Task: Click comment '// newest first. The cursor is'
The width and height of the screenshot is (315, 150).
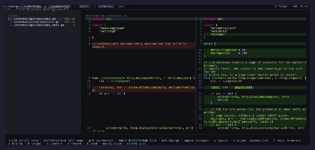Action: pyautogui.click(x=255, y=70)
